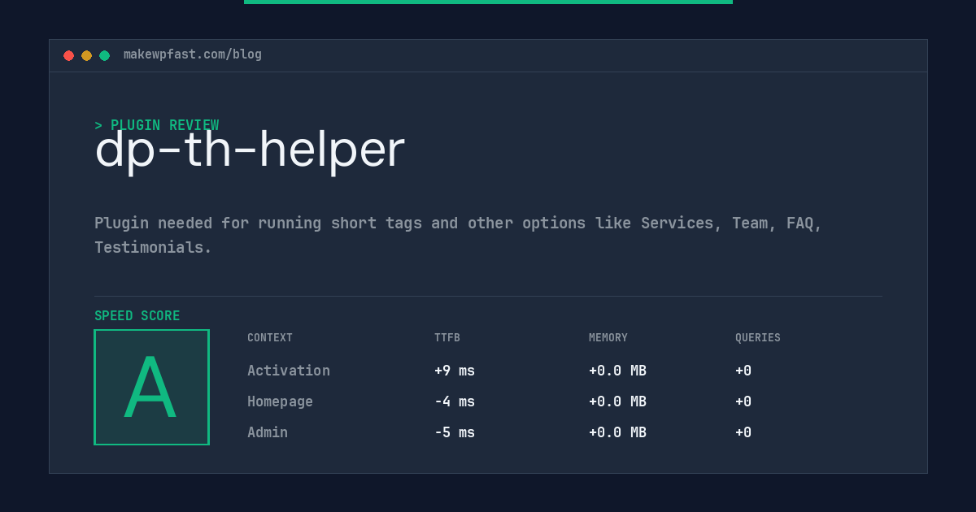
Task: Click the plugin description paragraph
Action: tap(458, 235)
